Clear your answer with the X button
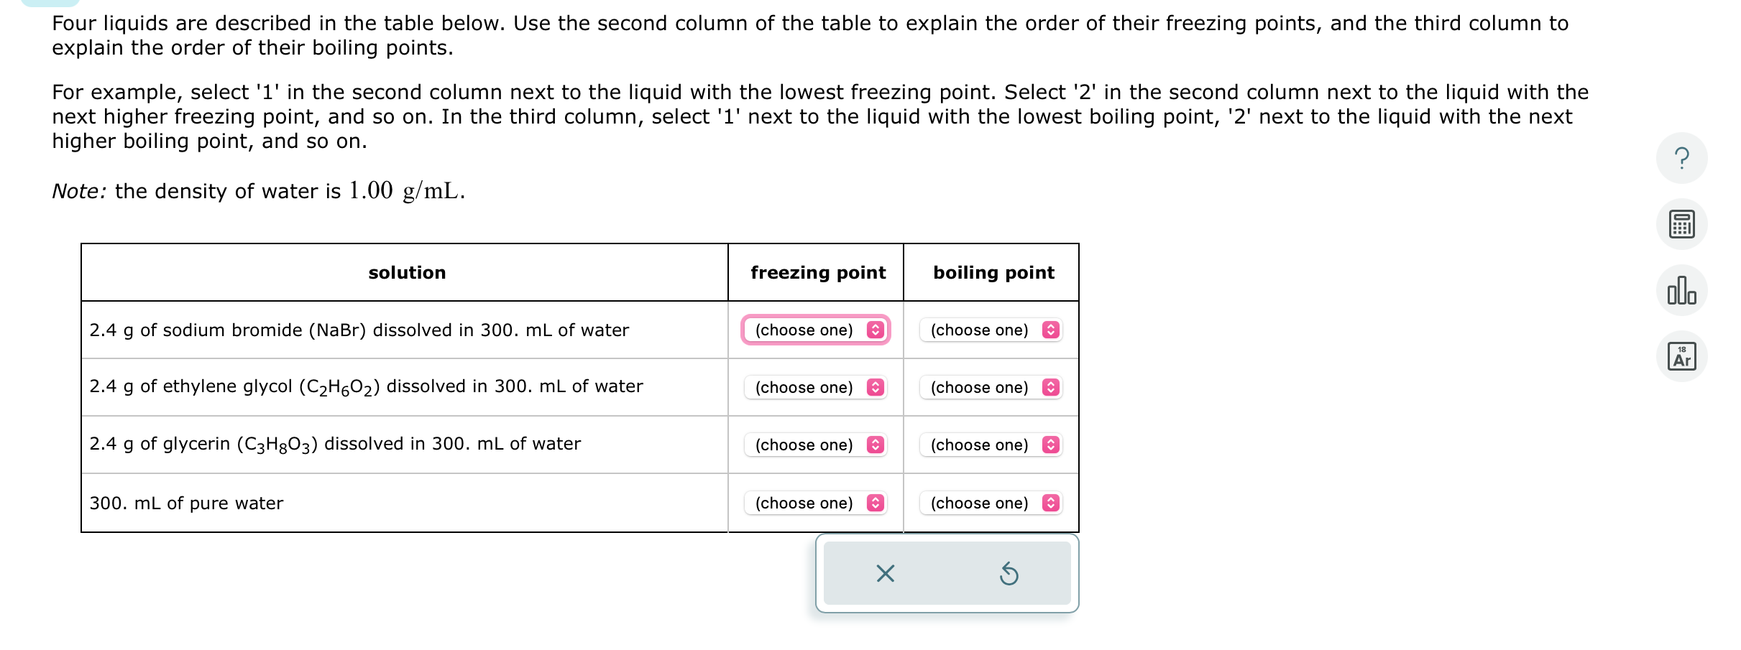The height and width of the screenshot is (650, 1741). click(x=886, y=573)
